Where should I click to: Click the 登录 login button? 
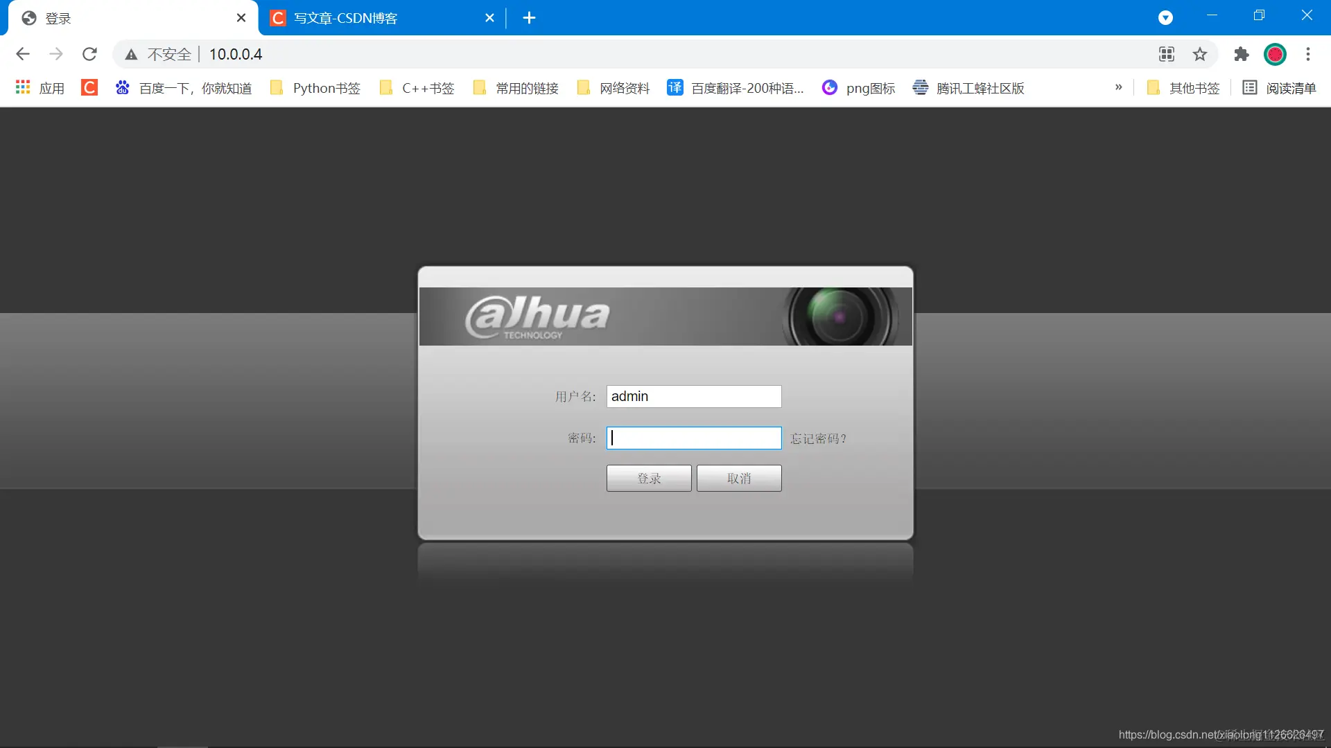[648, 479]
